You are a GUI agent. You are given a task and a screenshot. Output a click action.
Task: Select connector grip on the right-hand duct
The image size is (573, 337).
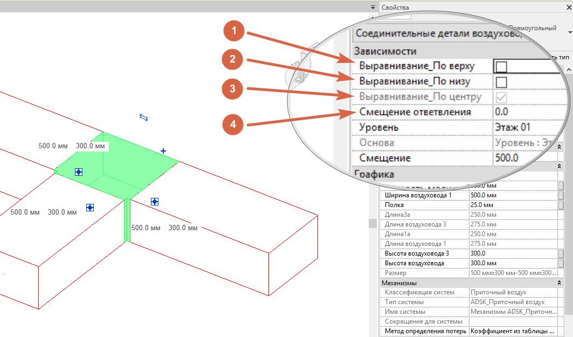point(155,202)
